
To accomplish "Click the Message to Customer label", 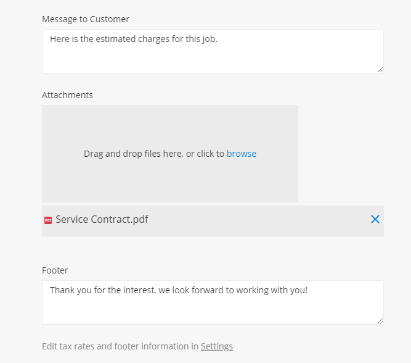I will pyautogui.click(x=86, y=19).
